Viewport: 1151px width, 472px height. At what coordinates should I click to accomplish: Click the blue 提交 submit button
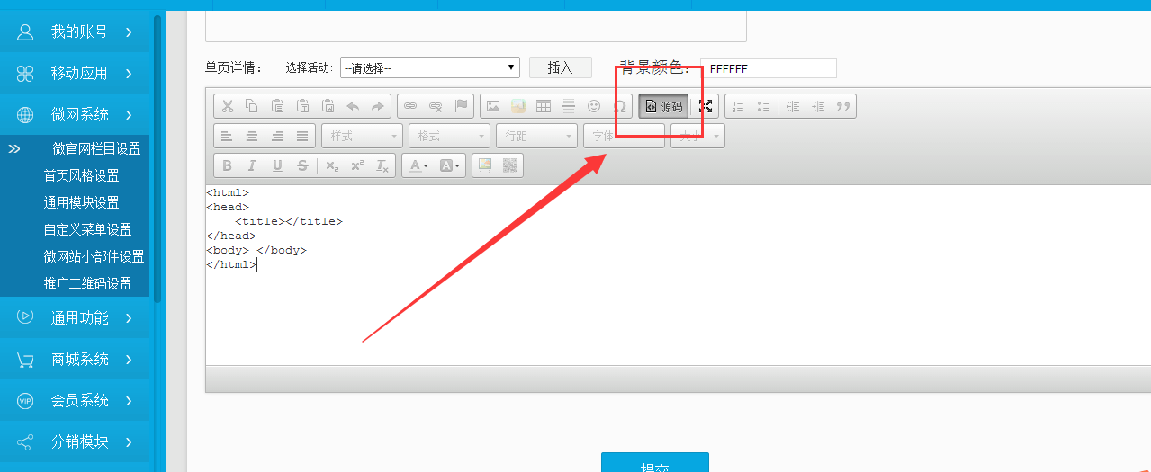coord(654,462)
